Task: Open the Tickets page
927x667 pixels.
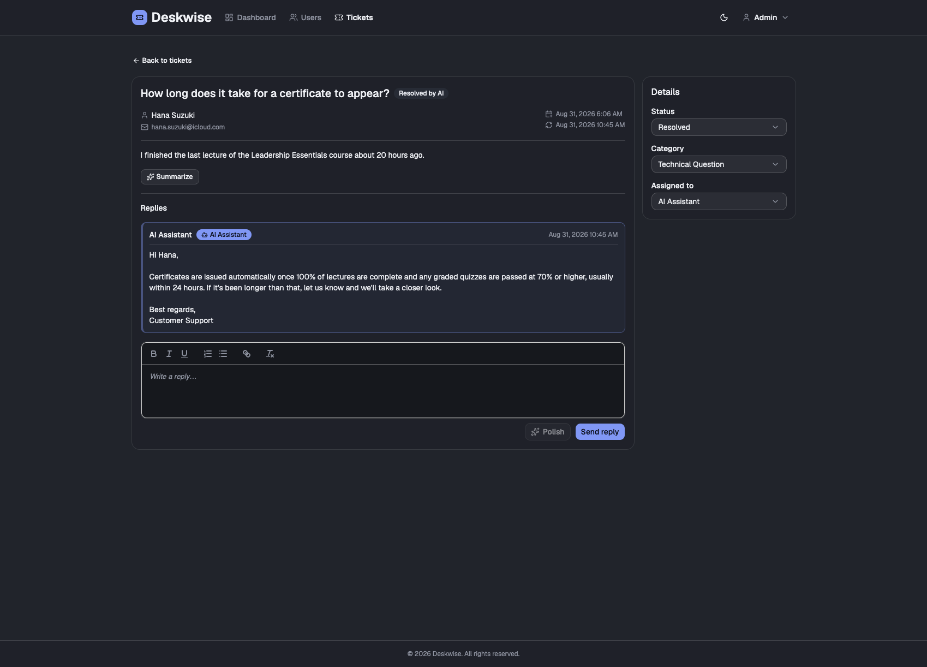Action: coord(354,17)
